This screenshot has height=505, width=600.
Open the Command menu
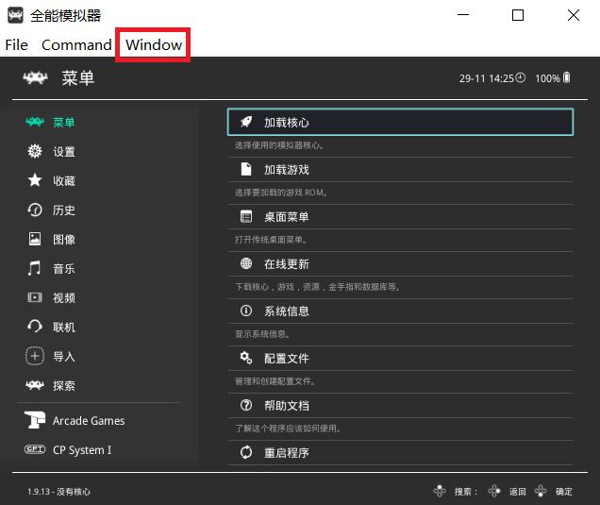pos(76,45)
